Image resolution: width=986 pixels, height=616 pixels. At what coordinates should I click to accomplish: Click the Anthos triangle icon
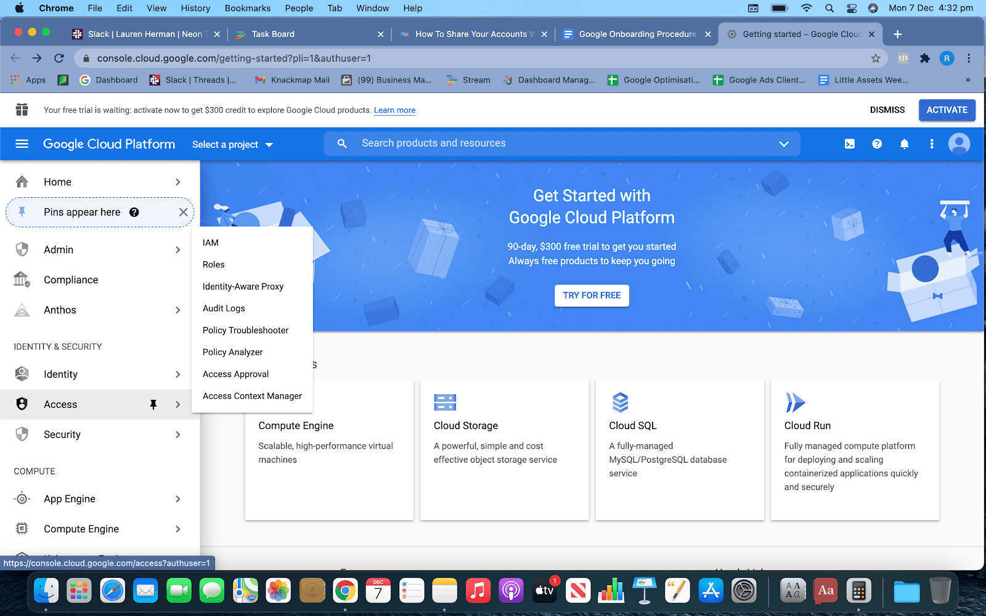pyautogui.click(x=22, y=310)
